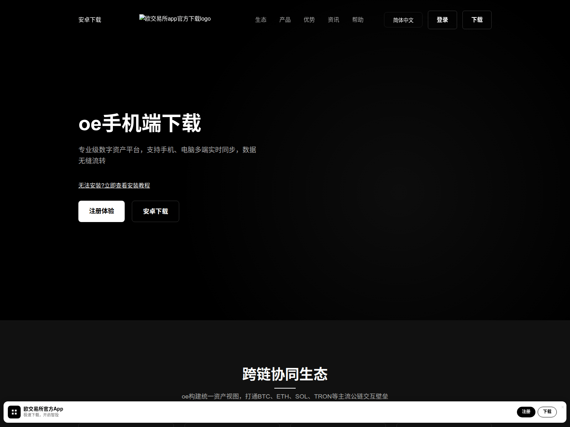Select the 优势 nav item
The image size is (570, 427).
point(309,20)
